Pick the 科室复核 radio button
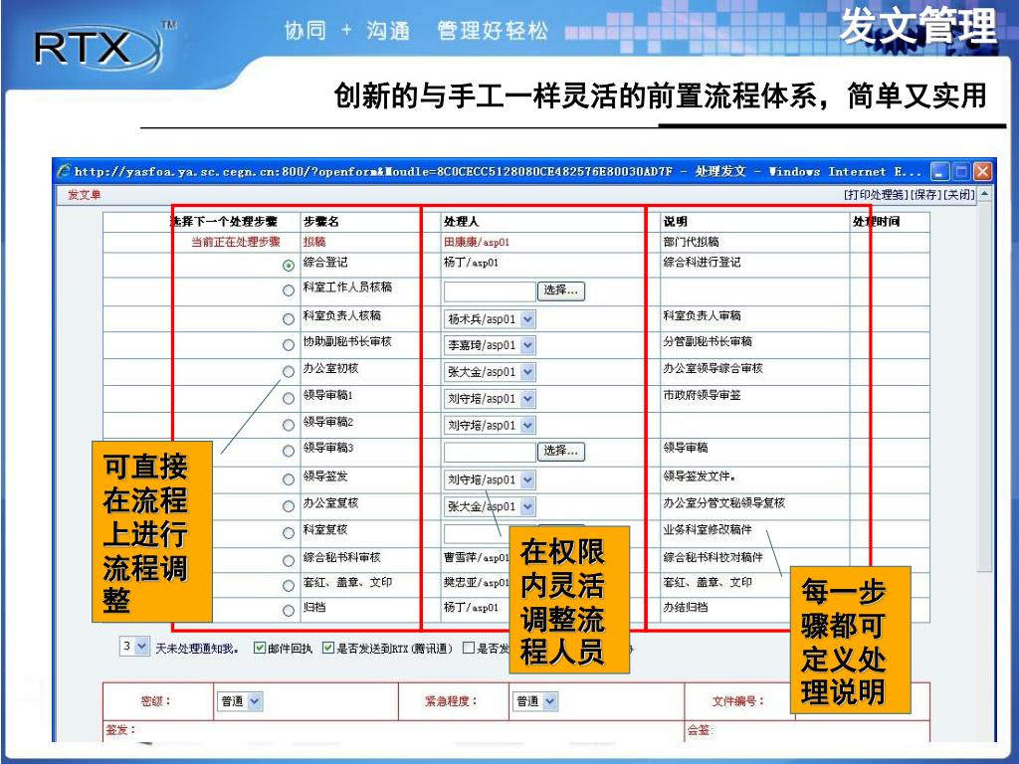The width and height of the screenshot is (1019, 764). click(x=289, y=533)
